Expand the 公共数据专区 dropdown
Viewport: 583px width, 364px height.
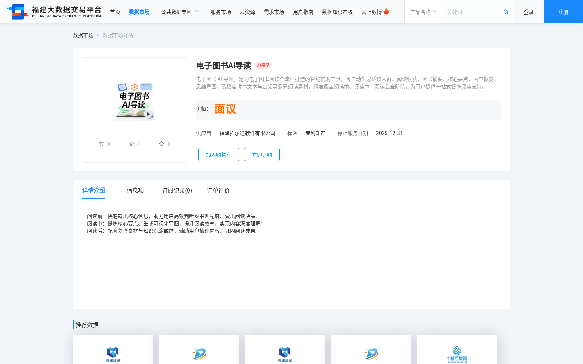coord(180,12)
